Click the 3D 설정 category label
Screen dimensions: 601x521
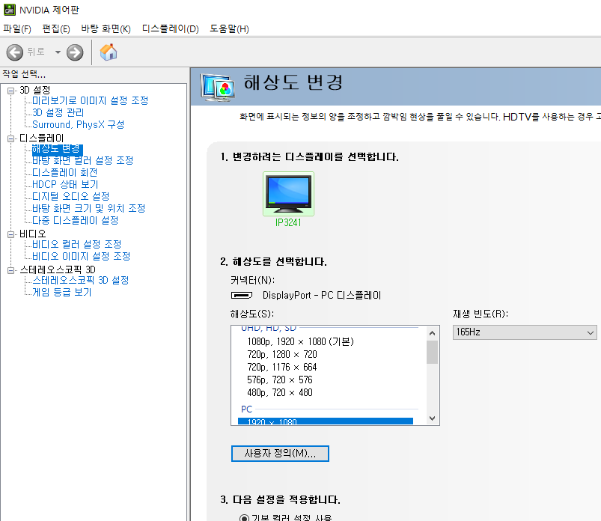35,91
